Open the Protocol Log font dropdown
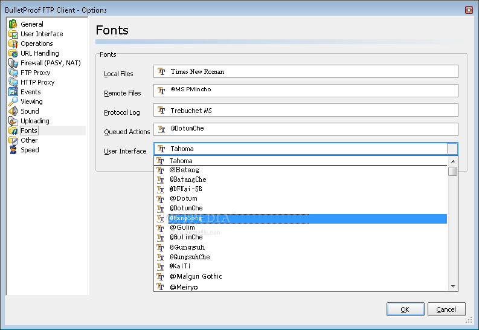This screenshot has width=479, height=330. 306,110
